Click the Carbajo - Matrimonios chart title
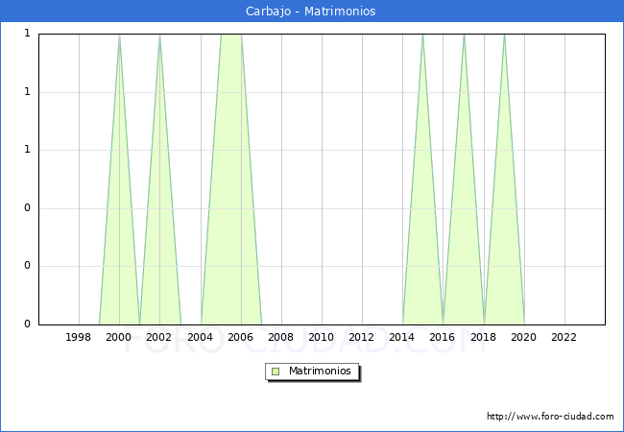Viewport: 624px width, 432px height. 310,11
